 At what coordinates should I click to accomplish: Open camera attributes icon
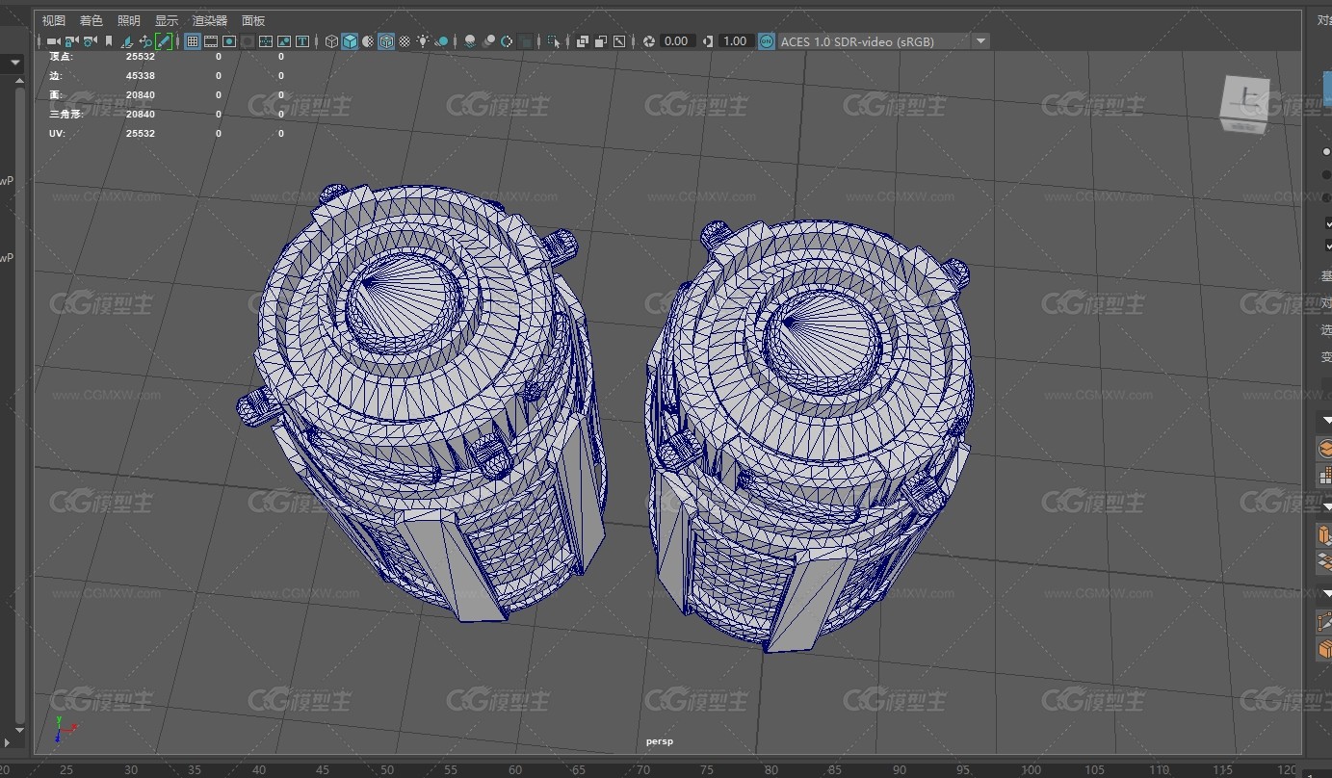point(89,41)
